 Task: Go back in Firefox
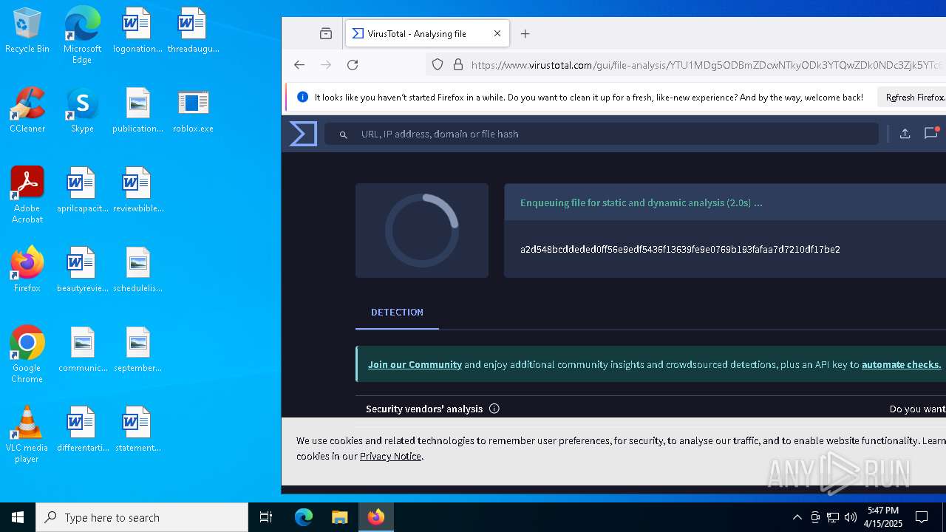299,65
